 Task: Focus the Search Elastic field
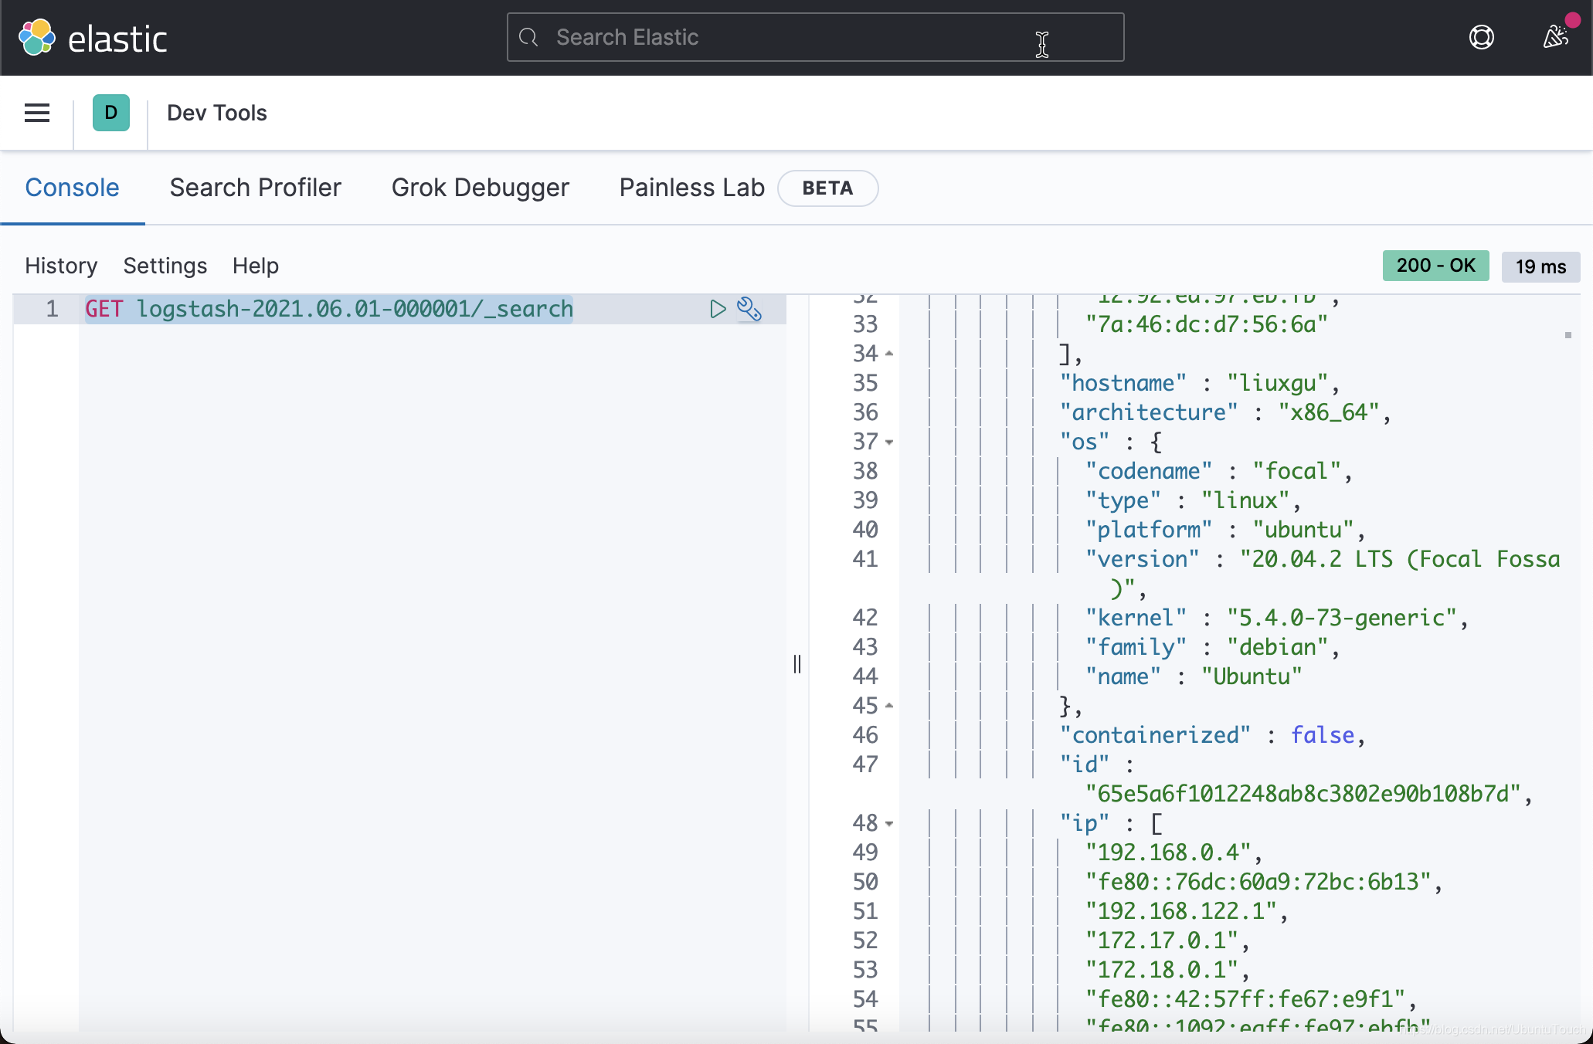(x=815, y=37)
